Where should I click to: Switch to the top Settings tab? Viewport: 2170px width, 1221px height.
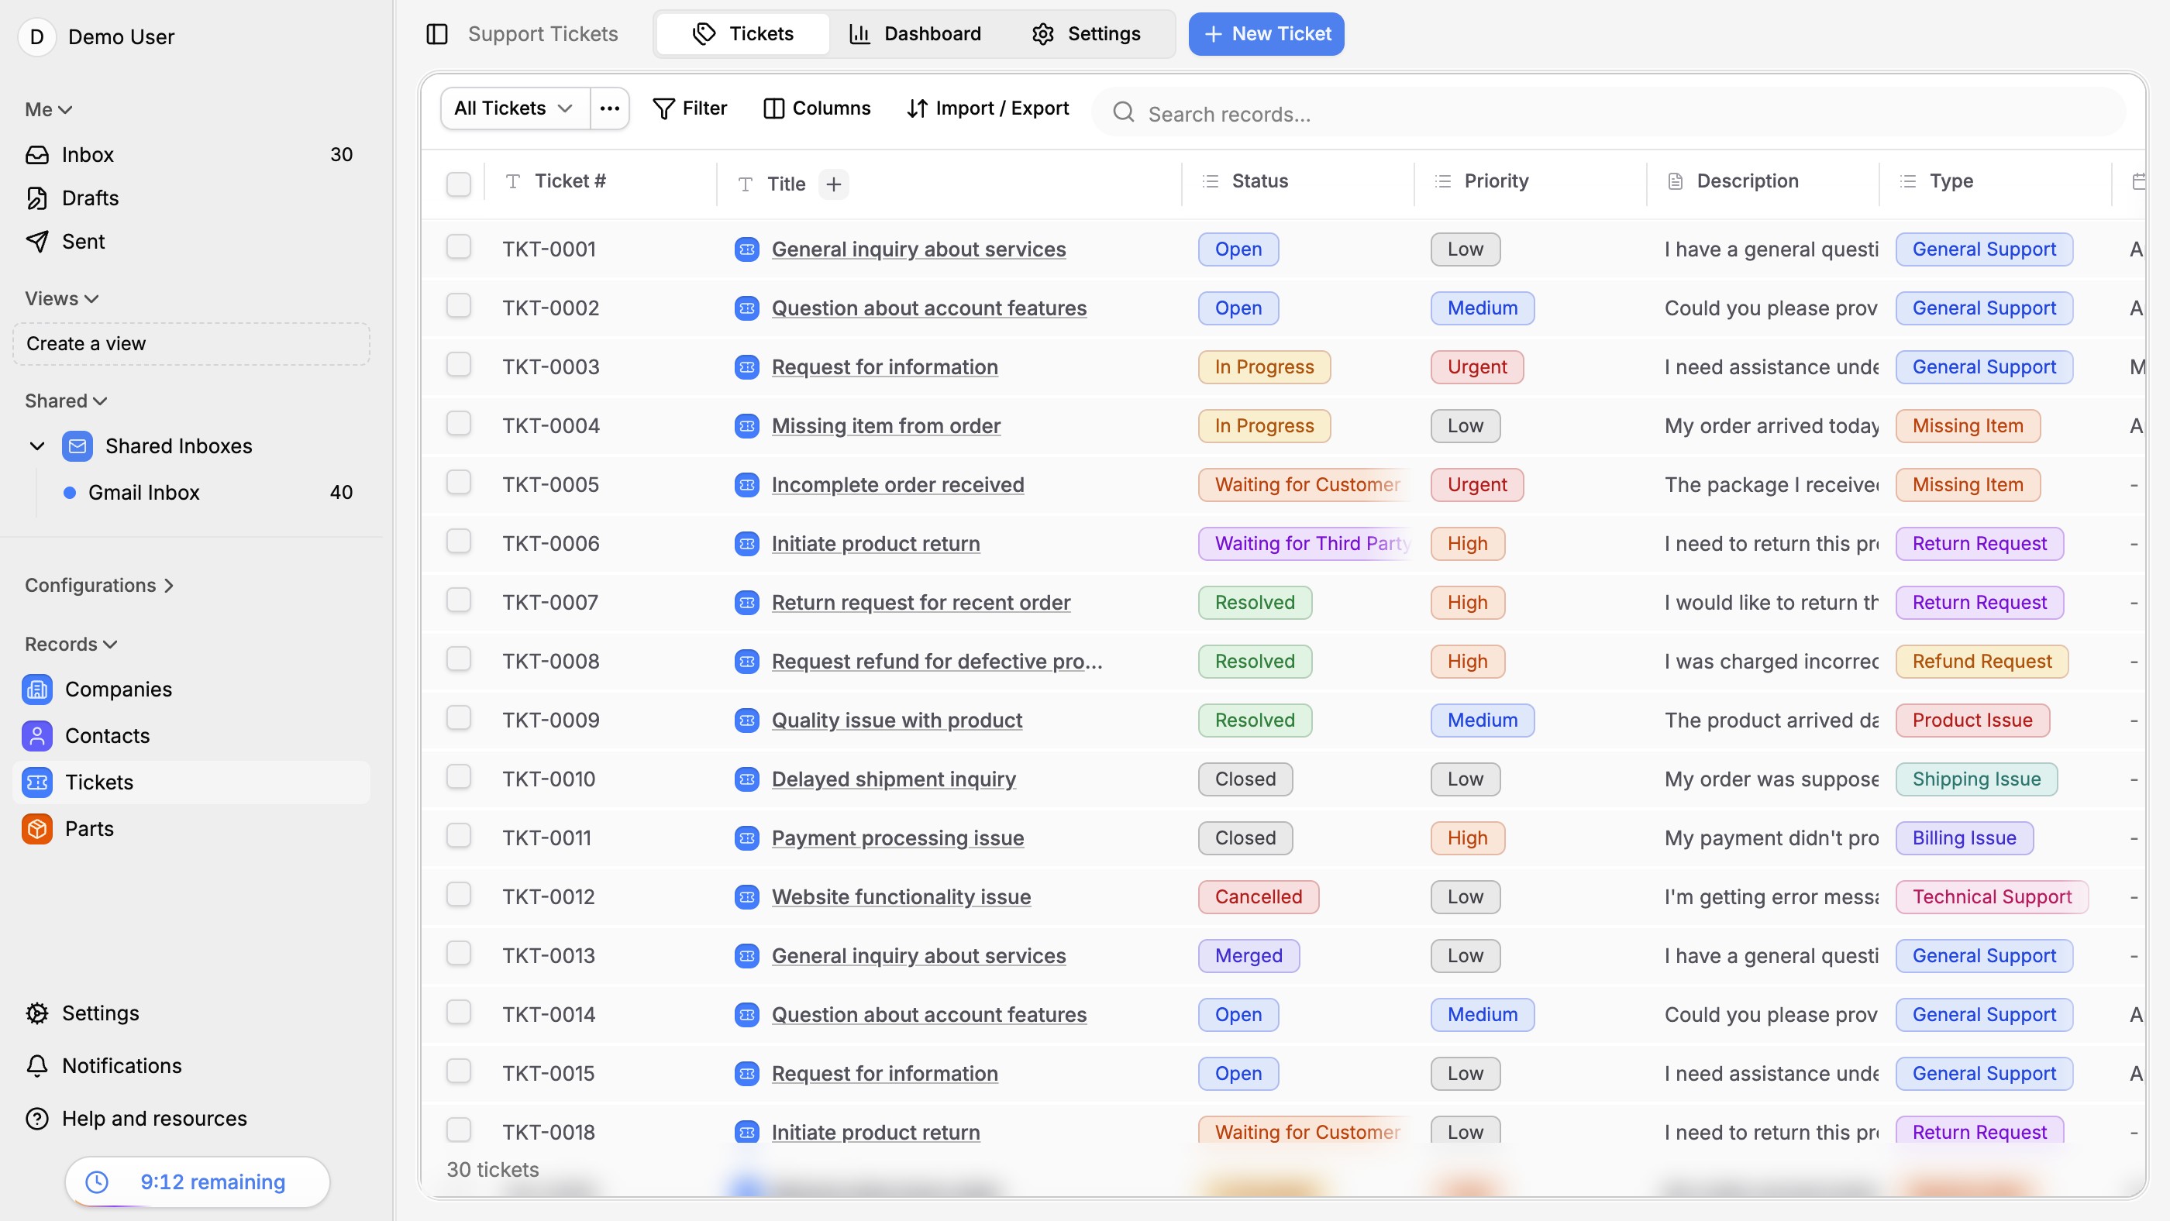coord(1086,33)
